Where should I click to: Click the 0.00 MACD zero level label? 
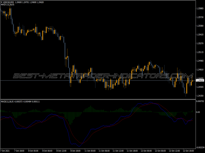(x=198, y=112)
